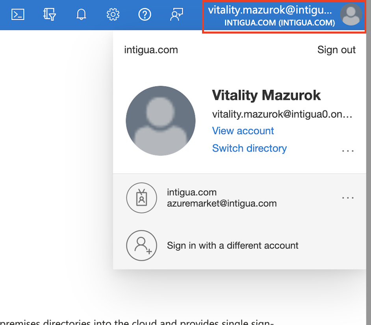The width and height of the screenshot is (371, 325).
Task: Open the ellipsis menu next to Switch directory
Action: click(x=348, y=151)
